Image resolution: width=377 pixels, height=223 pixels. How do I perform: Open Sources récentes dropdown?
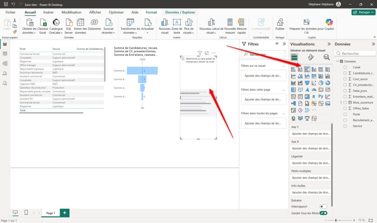[x=108, y=26]
